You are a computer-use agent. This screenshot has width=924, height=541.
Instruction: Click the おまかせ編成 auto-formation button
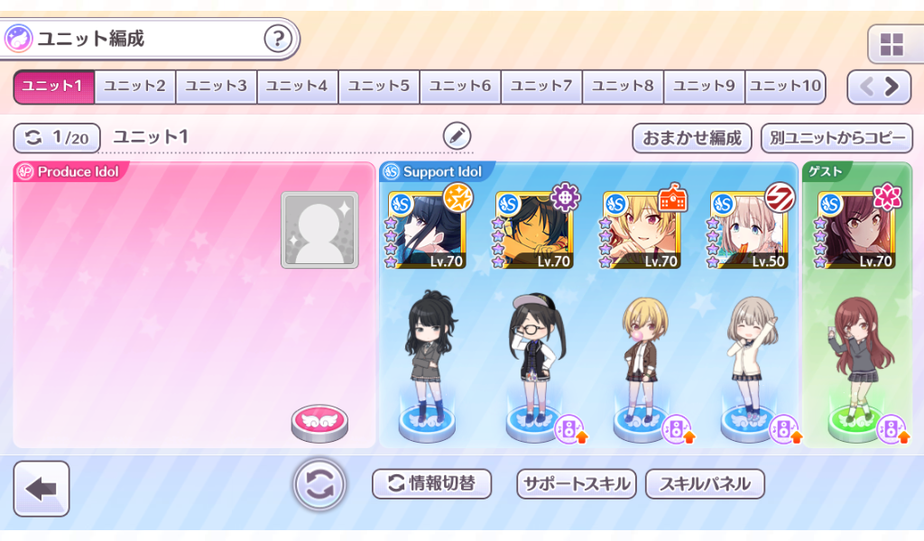[x=692, y=138]
